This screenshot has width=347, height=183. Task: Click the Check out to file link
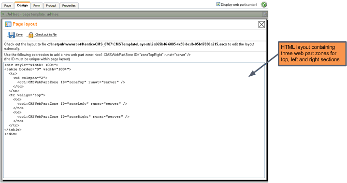(x=46, y=35)
